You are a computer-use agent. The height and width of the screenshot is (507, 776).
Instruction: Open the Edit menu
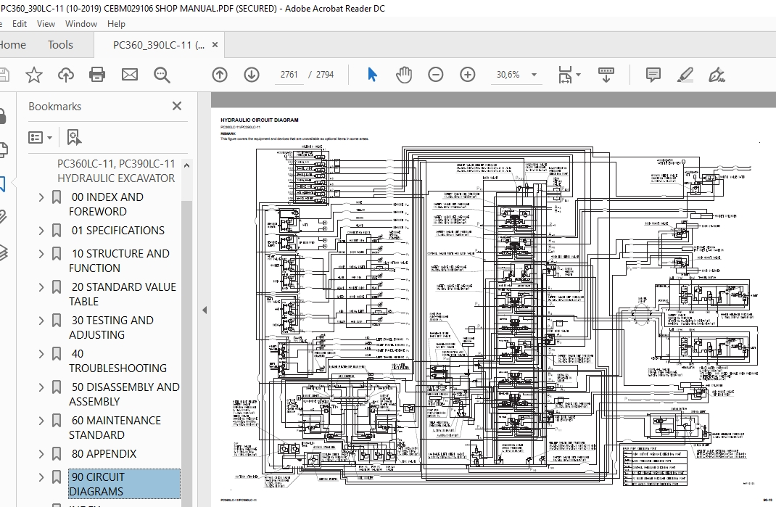20,24
